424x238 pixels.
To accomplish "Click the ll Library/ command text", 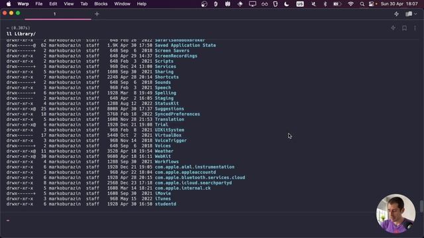I will coord(21,34).
